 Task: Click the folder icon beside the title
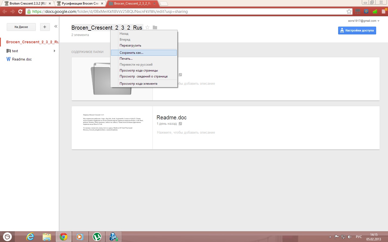(x=155, y=27)
